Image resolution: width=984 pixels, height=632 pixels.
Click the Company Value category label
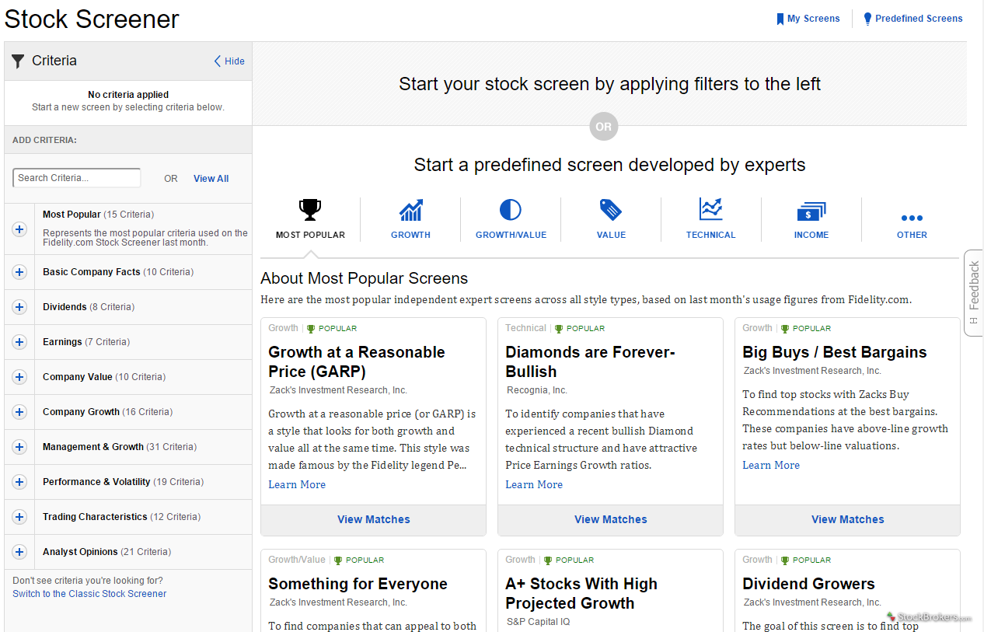click(x=78, y=377)
